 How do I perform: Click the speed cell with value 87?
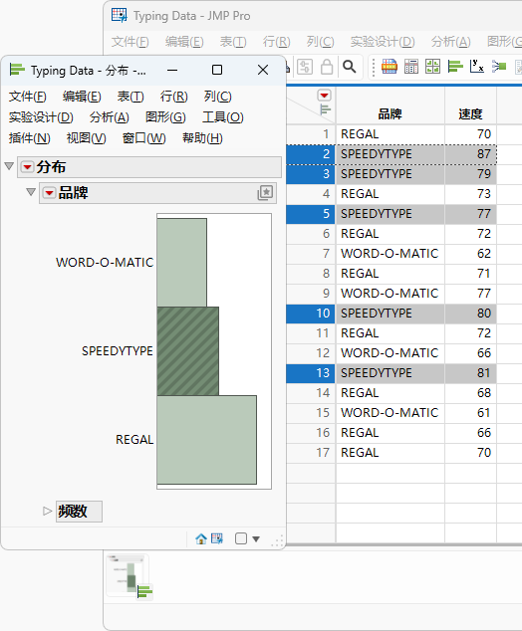click(x=470, y=154)
